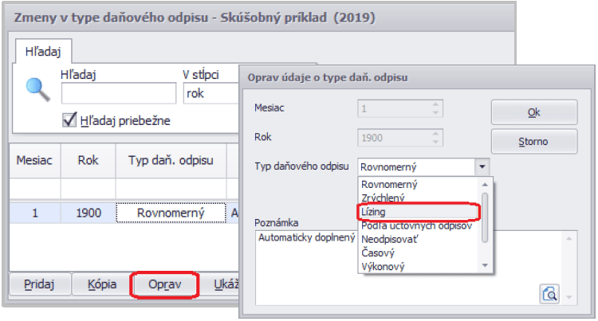This screenshot has height=321, width=598.
Task: Open the note lookup icon button
Action: (550, 294)
